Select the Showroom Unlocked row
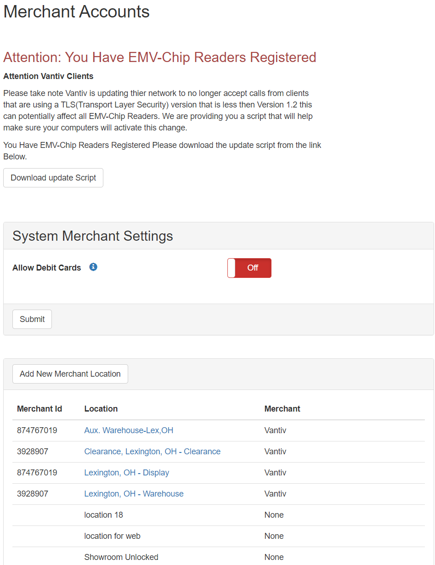Screen dimensions: 435x565 219,557
